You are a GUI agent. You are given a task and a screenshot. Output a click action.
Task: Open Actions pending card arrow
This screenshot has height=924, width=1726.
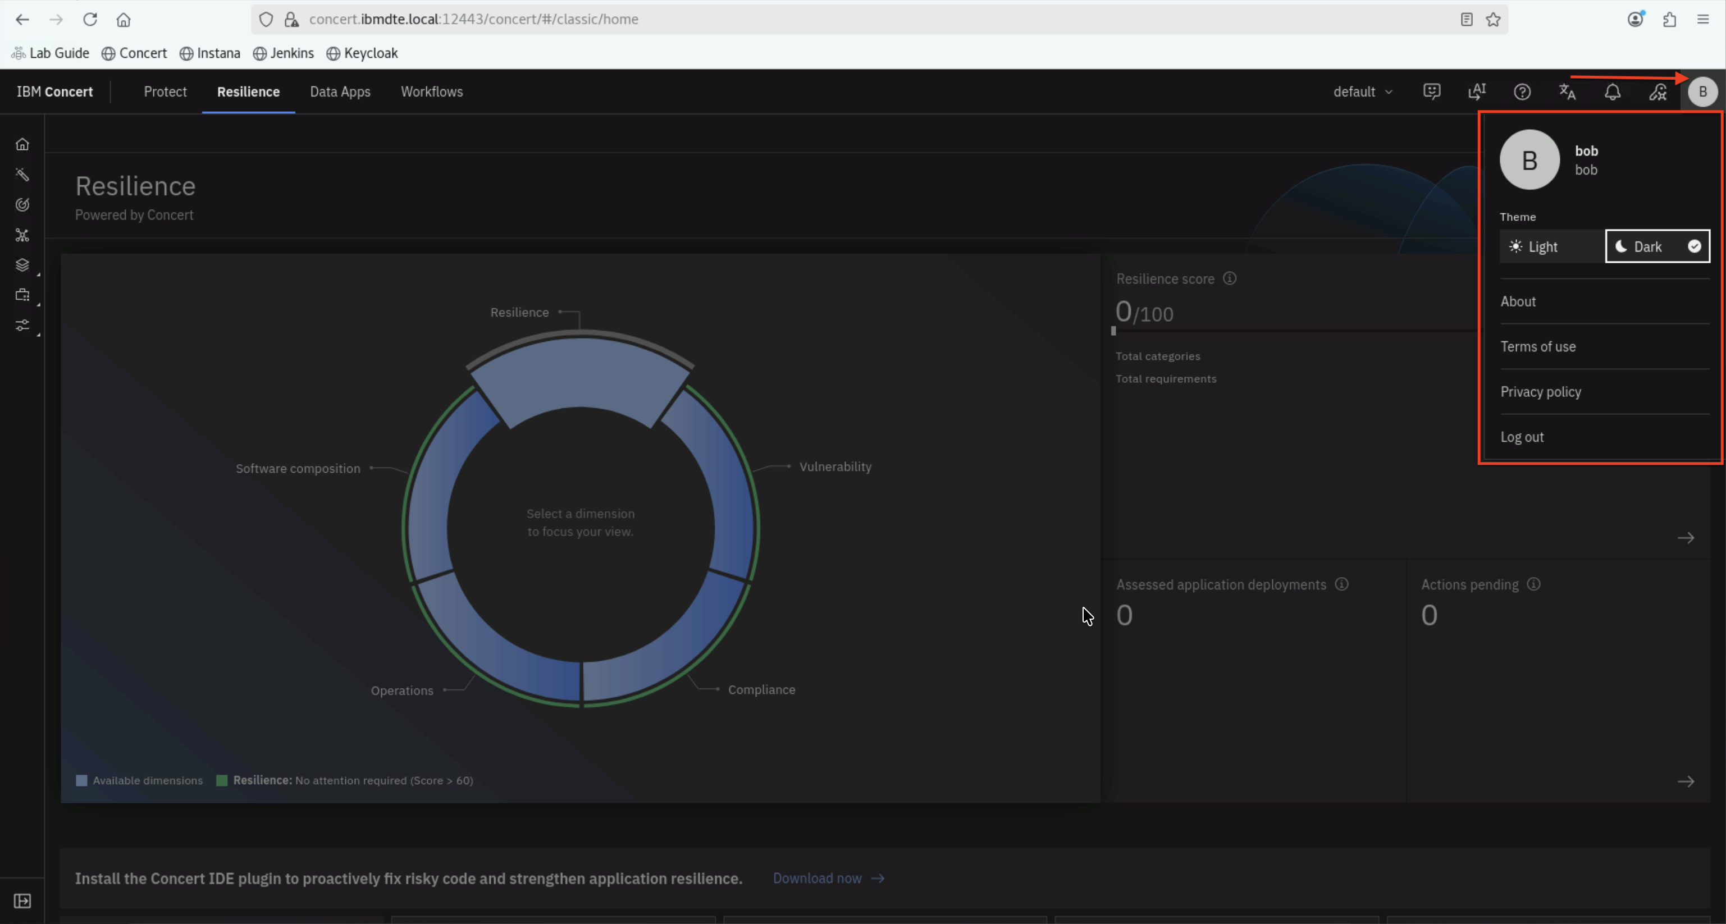click(x=1686, y=781)
